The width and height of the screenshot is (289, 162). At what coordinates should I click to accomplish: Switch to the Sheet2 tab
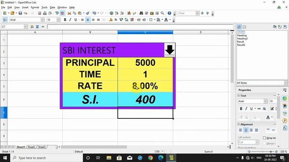point(31,147)
